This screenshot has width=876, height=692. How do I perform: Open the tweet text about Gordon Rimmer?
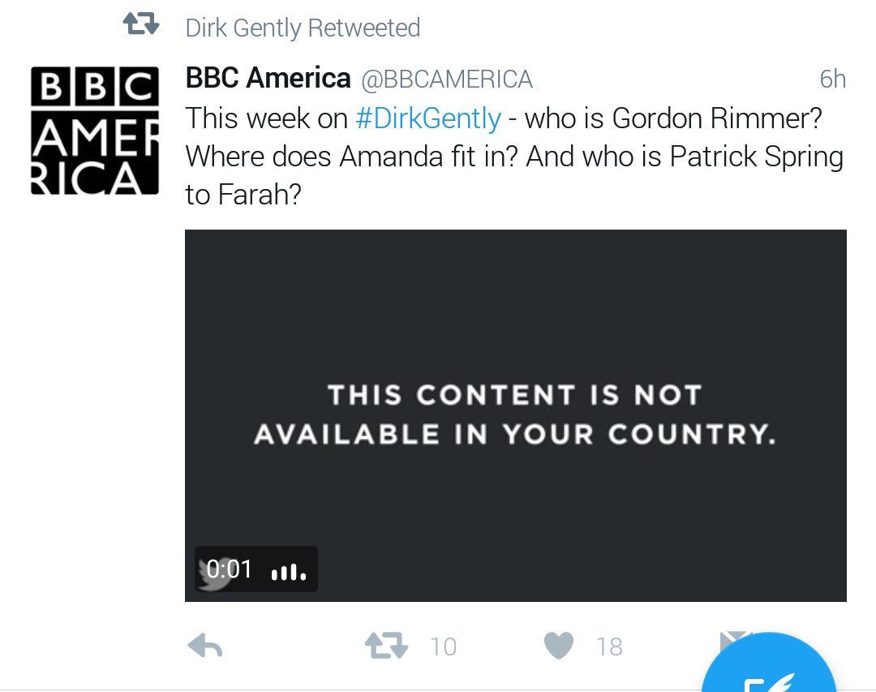[514, 157]
